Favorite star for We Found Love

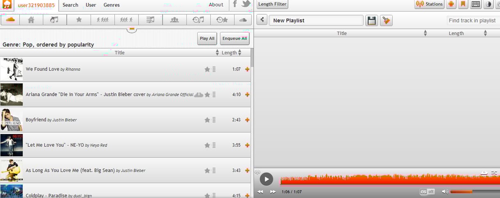[x=207, y=69]
